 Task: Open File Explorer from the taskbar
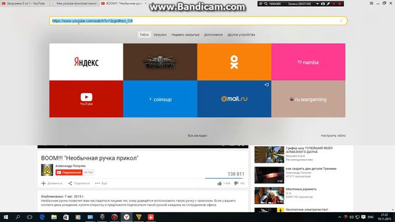[54, 217]
